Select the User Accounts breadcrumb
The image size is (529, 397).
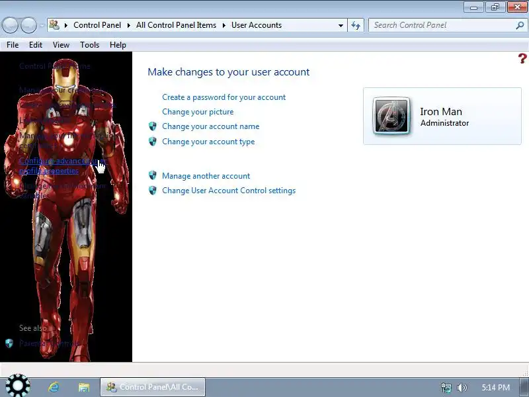point(257,25)
